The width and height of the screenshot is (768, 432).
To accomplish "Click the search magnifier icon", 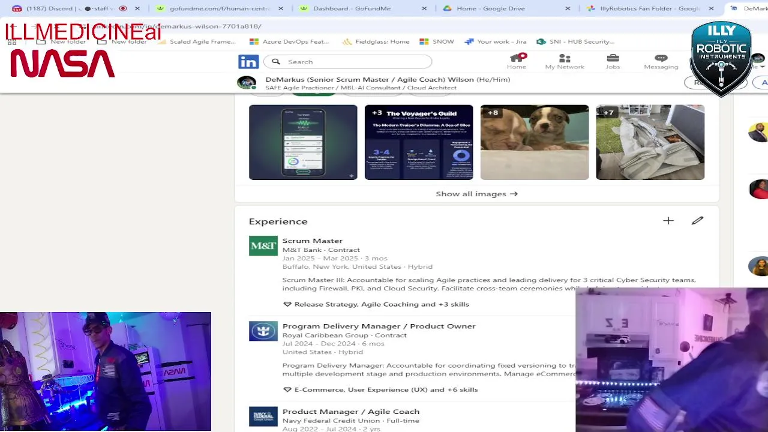I will click(276, 62).
